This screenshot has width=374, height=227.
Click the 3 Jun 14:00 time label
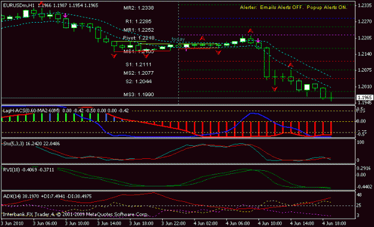tap(110, 223)
